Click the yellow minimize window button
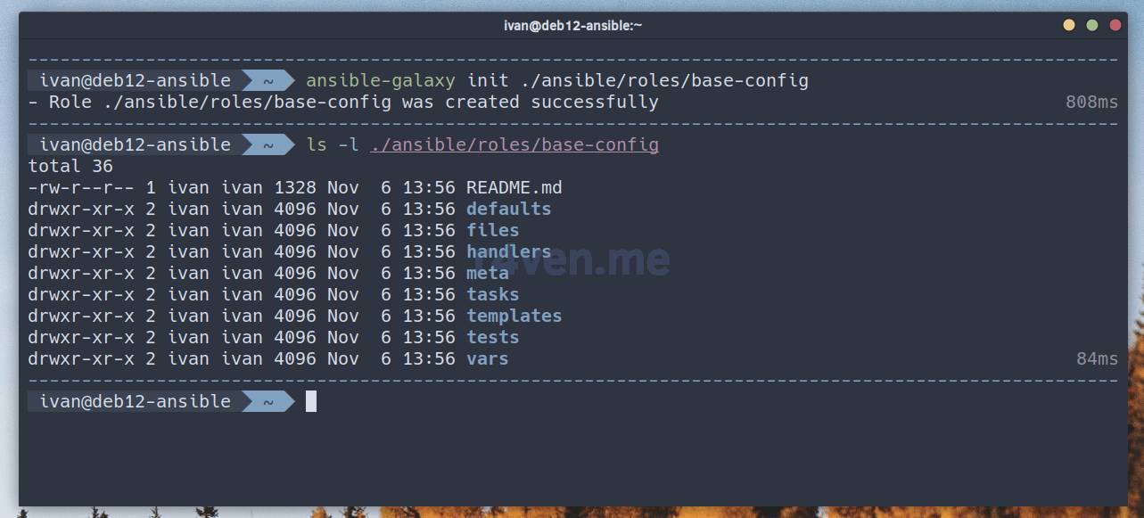 coord(1068,26)
